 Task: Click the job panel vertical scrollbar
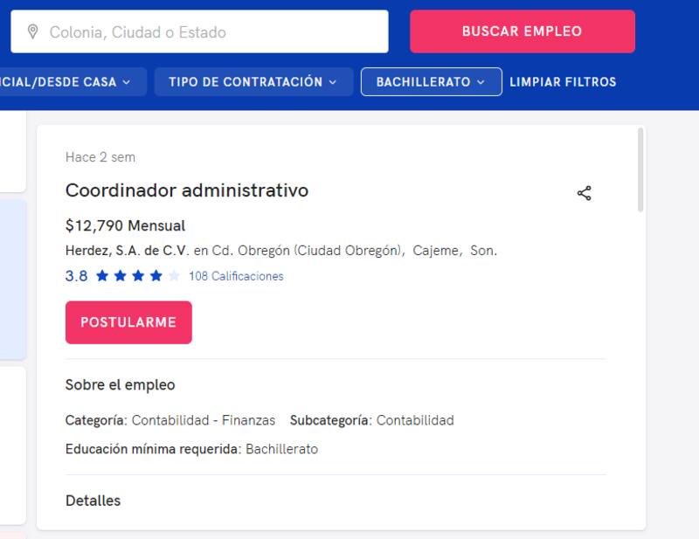(641, 170)
